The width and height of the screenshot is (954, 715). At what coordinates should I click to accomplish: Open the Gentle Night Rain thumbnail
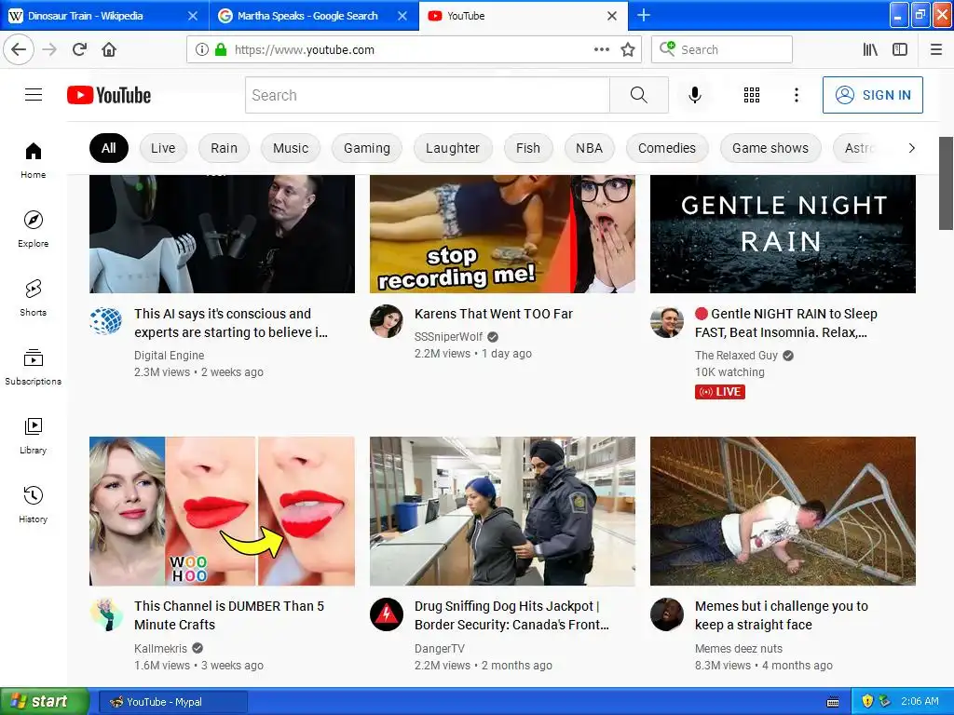pos(783,234)
